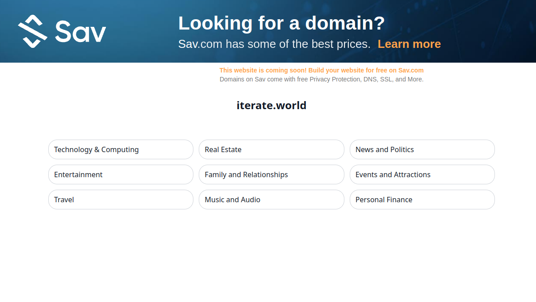Open the Real Estate category

(272, 149)
